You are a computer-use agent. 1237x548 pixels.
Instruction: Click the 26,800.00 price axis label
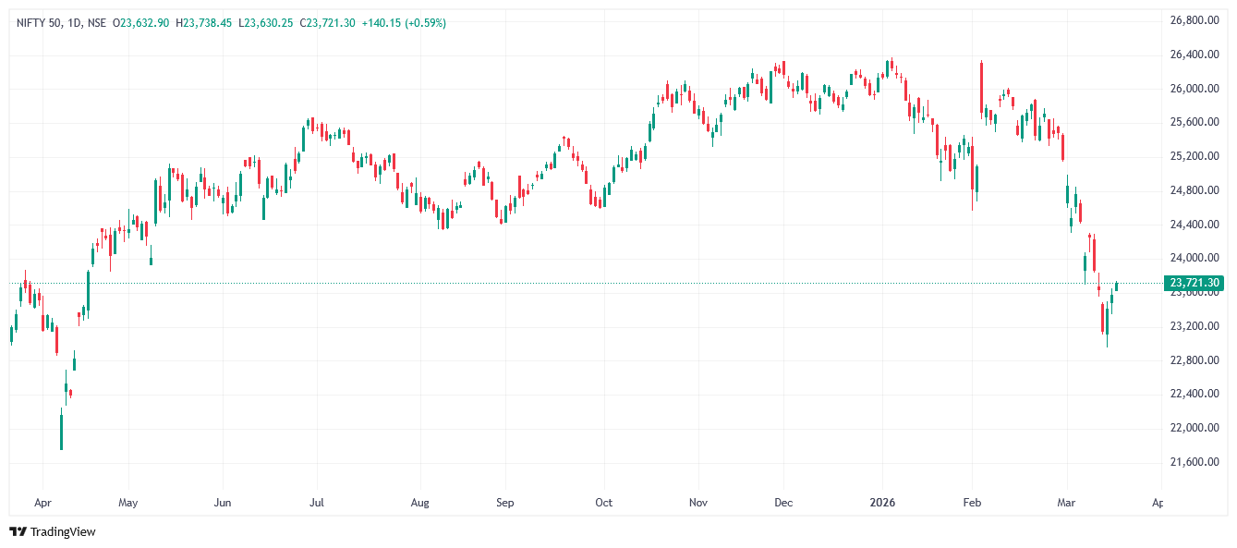point(1195,20)
